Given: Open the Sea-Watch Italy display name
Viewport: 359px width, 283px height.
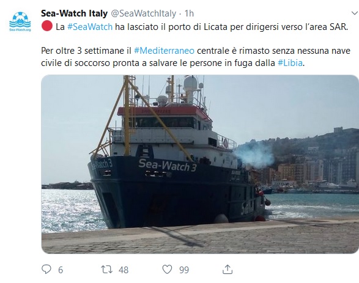Looking at the screenshot, I should (x=74, y=13).
